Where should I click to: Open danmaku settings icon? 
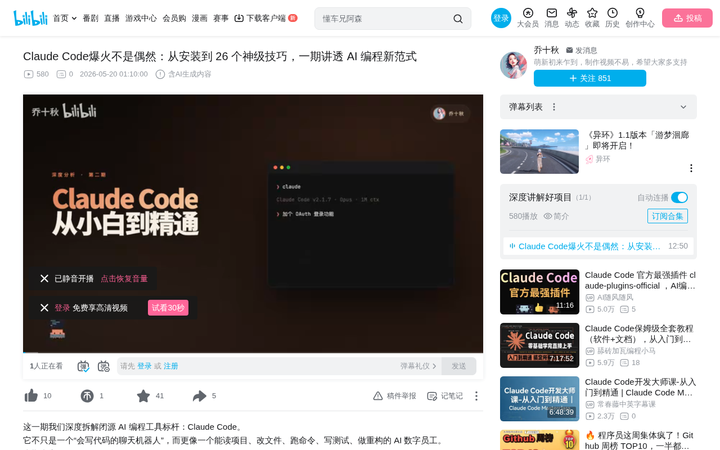(x=103, y=366)
